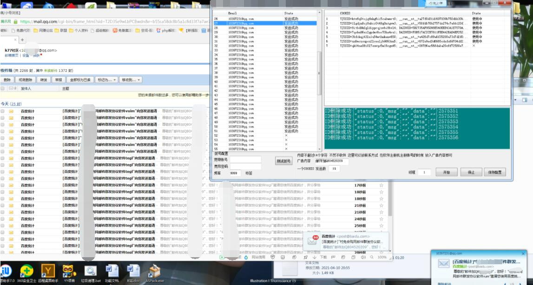This screenshot has width=533, height=285.
Task: Open the 免费代理 bookmark
Action: (x=21, y=31)
